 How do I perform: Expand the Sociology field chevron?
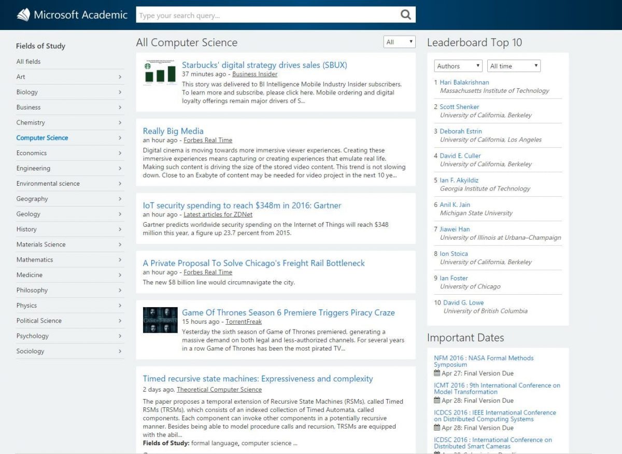[120, 351]
